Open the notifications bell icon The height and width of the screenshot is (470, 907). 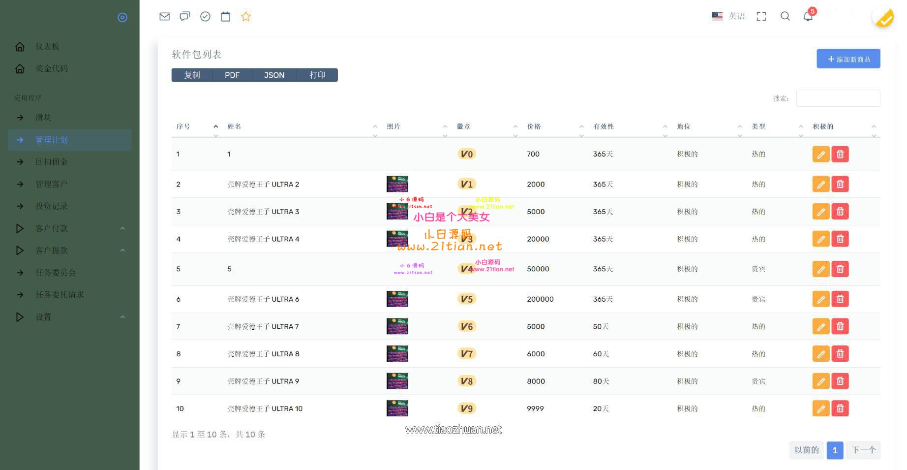[x=808, y=16]
